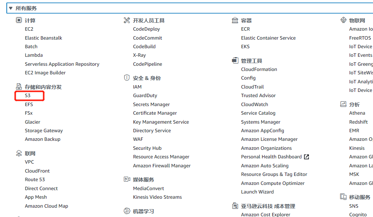Select Elastic Container Service link
The height and width of the screenshot is (217, 373).
[268, 38]
